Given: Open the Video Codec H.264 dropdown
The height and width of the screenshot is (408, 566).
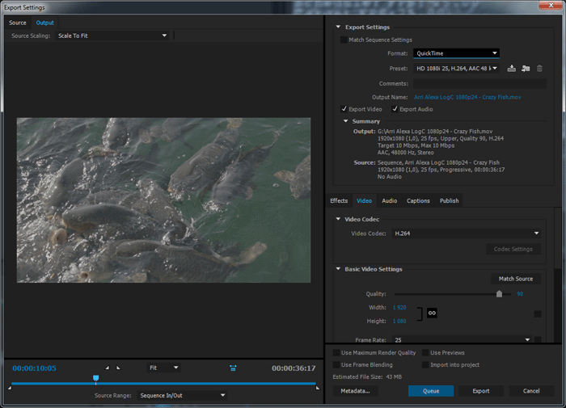Looking at the screenshot, I should pos(467,233).
